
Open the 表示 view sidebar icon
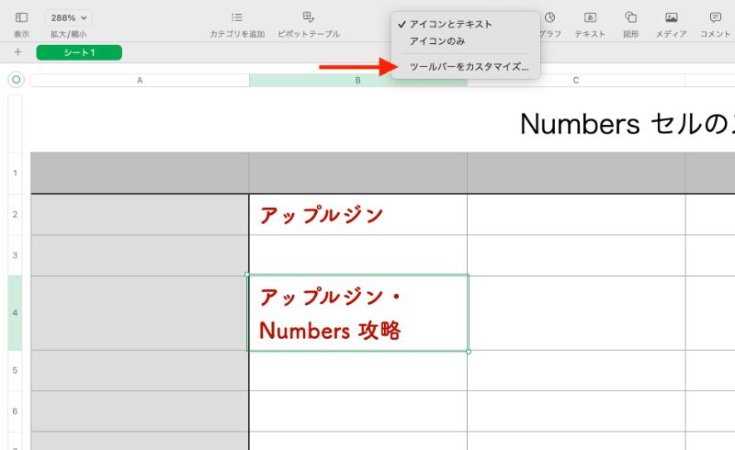[x=21, y=17]
